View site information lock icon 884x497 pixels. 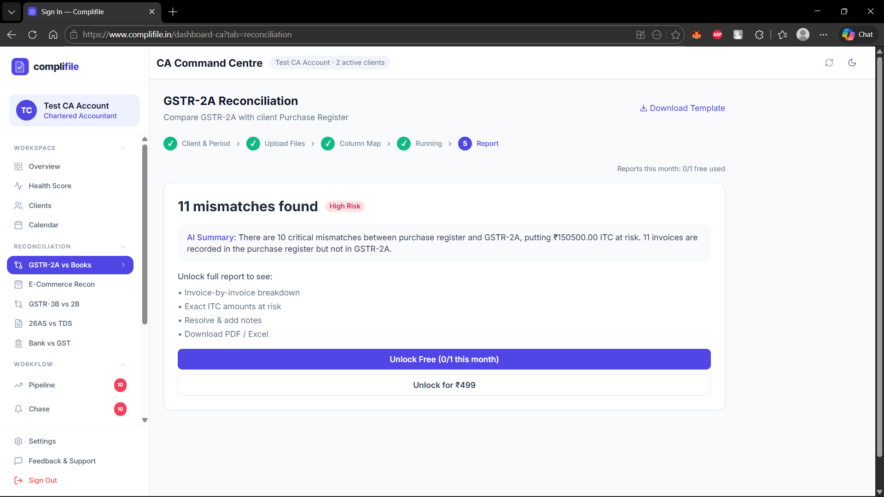74,35
